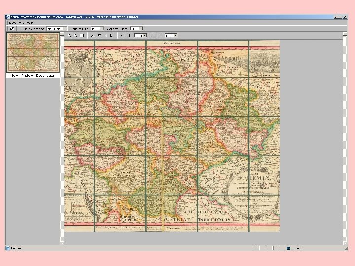Click the gallery panel vertical scrollbar
The width and height of the screenshot is (355, 266).
point(62,138)
